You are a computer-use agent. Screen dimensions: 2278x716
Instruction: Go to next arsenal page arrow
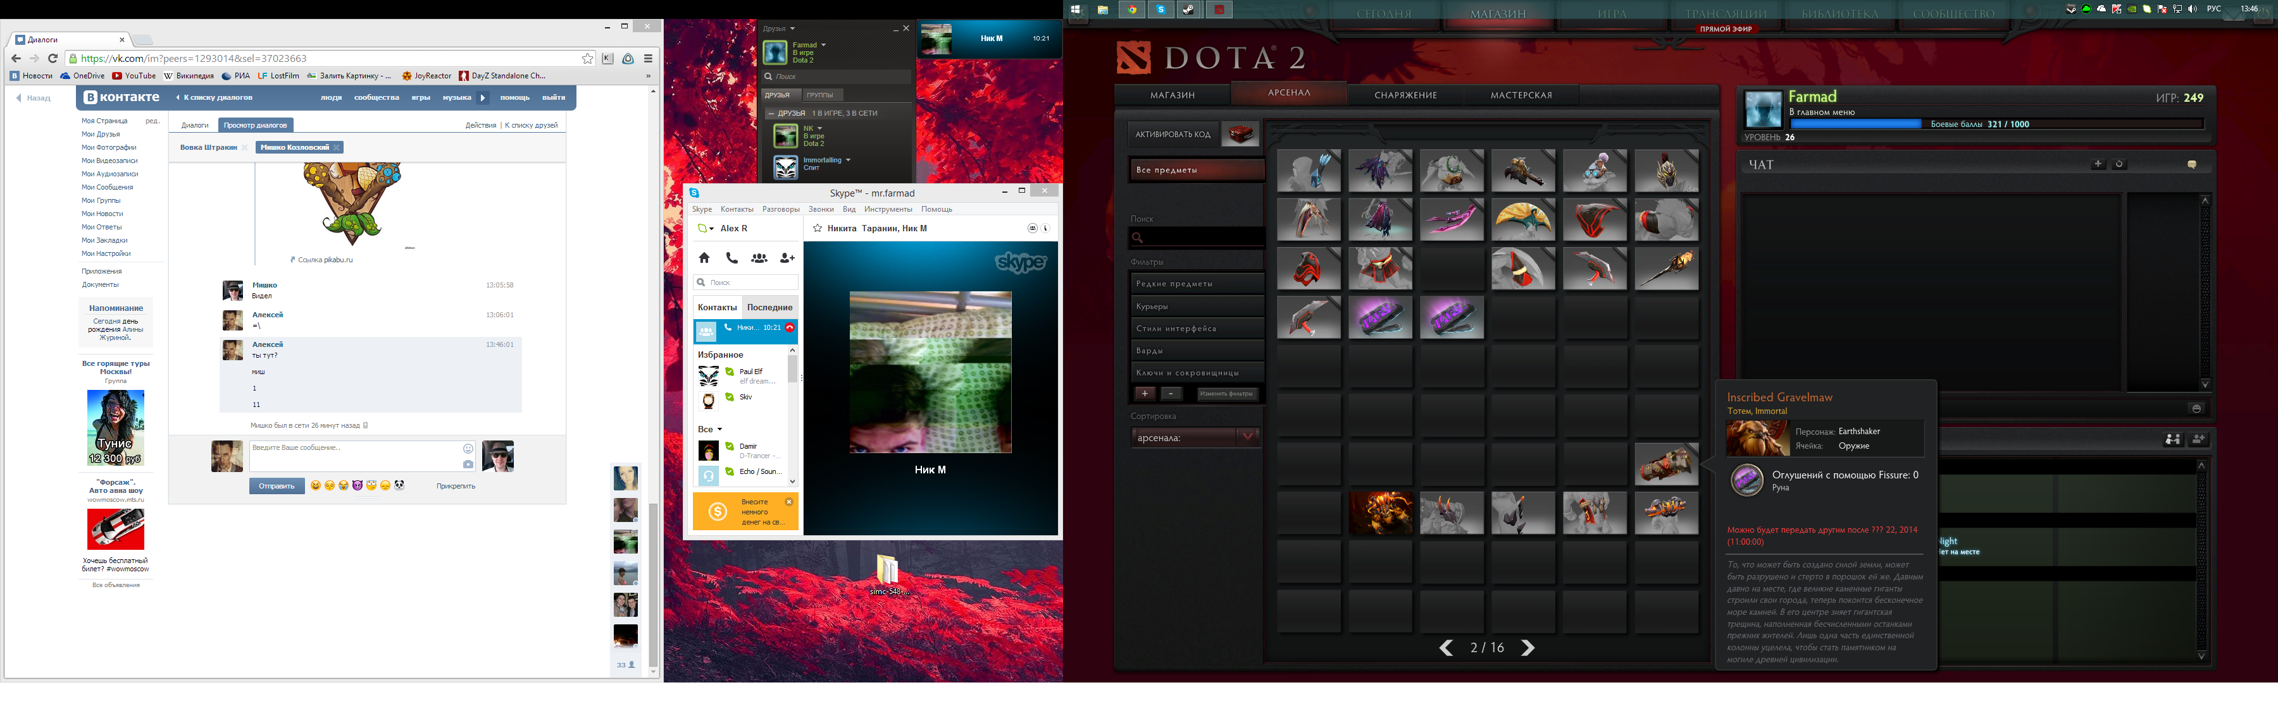[1528, 648]
